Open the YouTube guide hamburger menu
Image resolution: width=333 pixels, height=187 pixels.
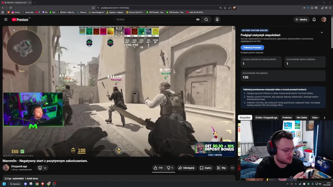pos(6,19)
